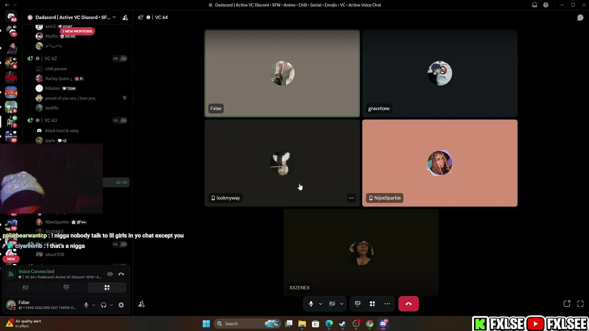Viewport: 589px width, 331px height.
Task: Open more options on lookmyway tile
Action: click(351, 198)
